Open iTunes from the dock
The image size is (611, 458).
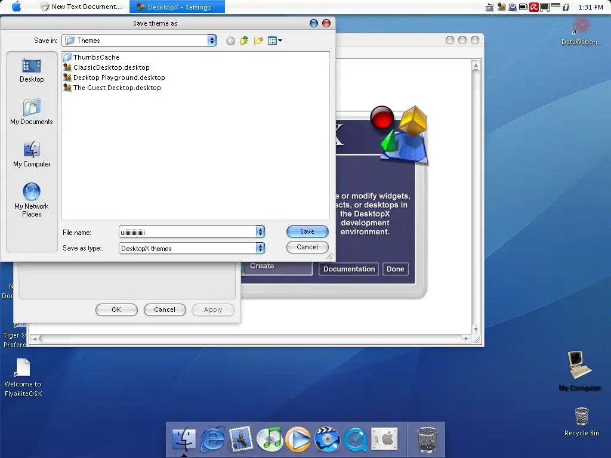[x=270, y=440]
